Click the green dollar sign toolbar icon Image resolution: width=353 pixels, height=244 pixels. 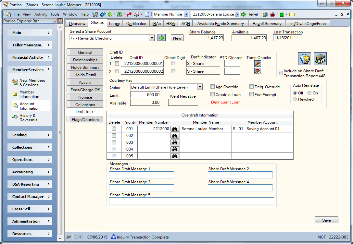click(x=110, y=14)
